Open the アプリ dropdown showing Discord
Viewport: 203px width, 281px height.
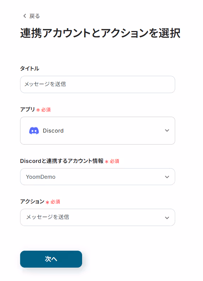pyautogui.click(x=98, y=131)
